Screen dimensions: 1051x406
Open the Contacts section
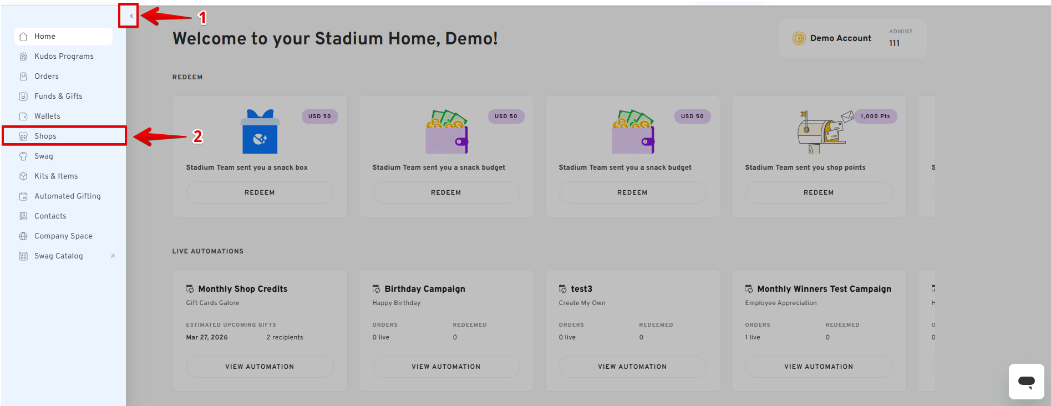50,216
